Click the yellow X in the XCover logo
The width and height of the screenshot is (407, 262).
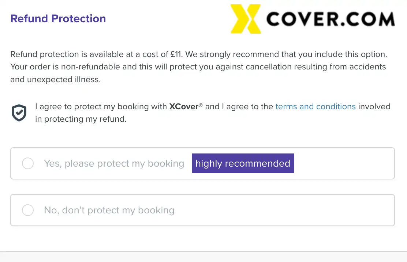[246, 19]
